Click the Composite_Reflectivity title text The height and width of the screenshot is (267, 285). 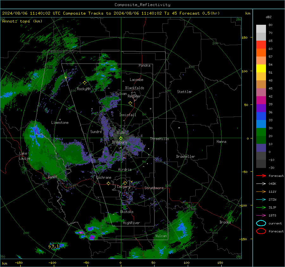(x=142, y=5)
